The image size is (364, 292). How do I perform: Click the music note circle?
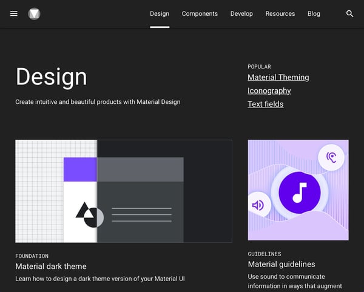coord(300,192)
